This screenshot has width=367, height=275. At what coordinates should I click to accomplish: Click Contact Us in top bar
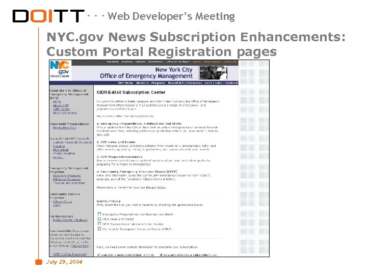[x=230, y=62]
